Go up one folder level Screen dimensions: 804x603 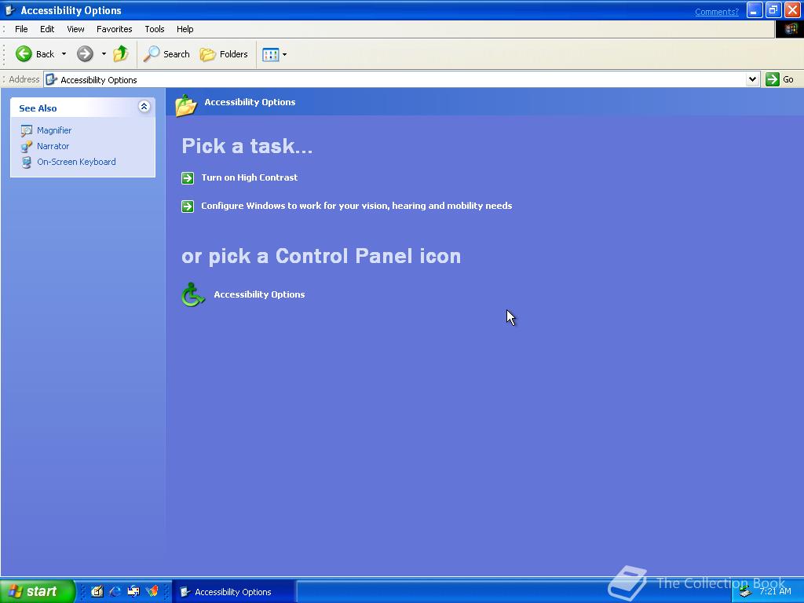pos(121,54)
